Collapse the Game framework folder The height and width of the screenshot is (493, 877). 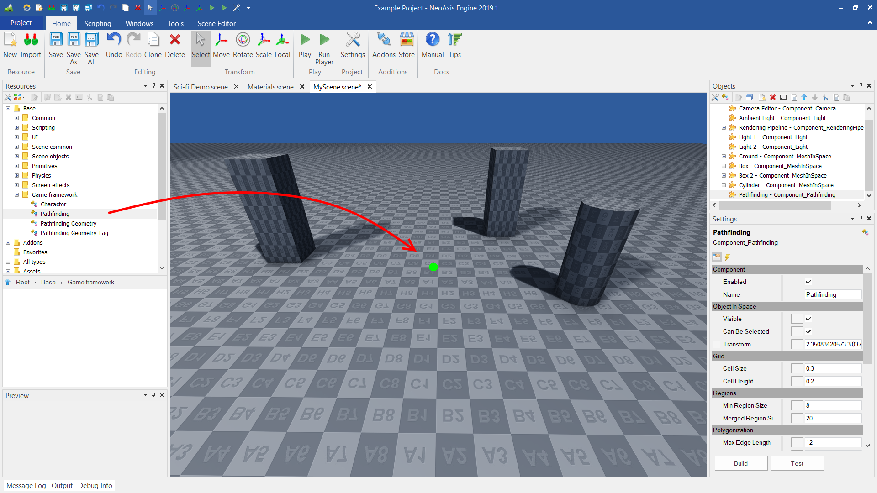click(16, 195)
